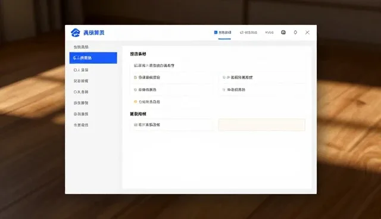Click the dark rounded square icon in header

tap(283, 32)
